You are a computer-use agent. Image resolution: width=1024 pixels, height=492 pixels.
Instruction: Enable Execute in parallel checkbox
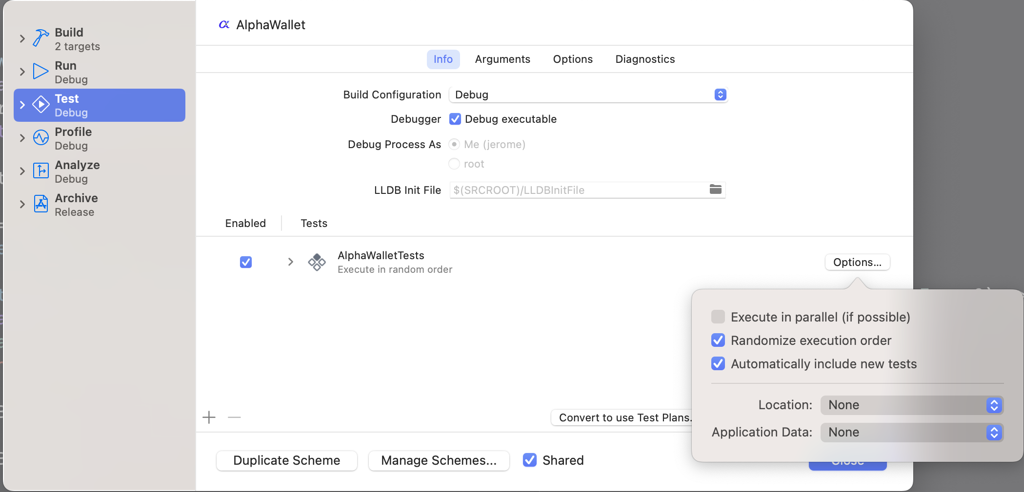tap(718, 317)
